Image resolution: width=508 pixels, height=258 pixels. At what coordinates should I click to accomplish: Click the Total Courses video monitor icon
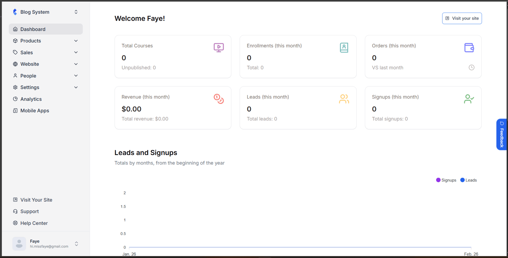coord(219,47)
